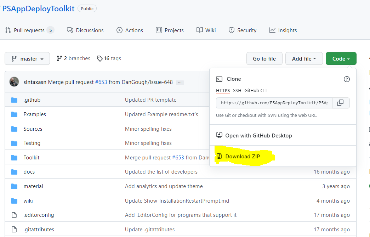Open the Sources folder icon
Screen dimensions: 370x237
tap(14, 129)
